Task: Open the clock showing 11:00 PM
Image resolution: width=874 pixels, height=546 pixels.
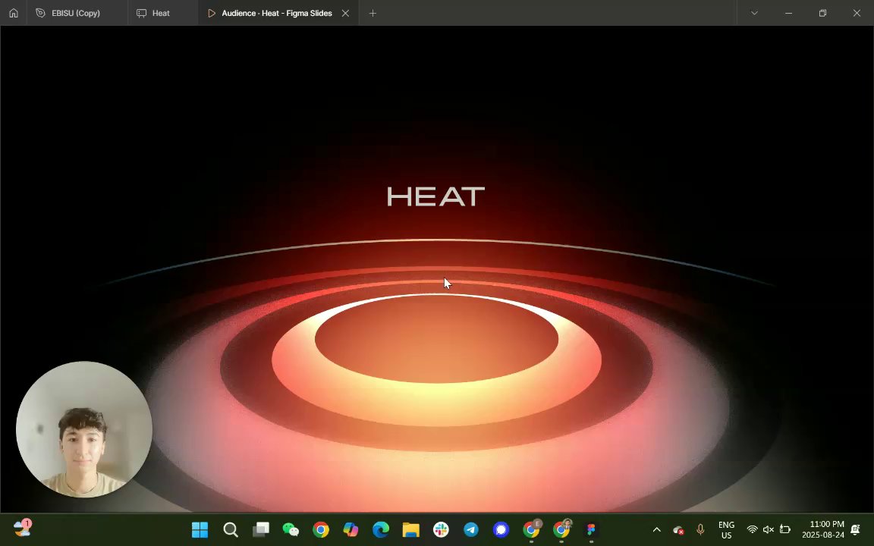Action: pos(822,530)
